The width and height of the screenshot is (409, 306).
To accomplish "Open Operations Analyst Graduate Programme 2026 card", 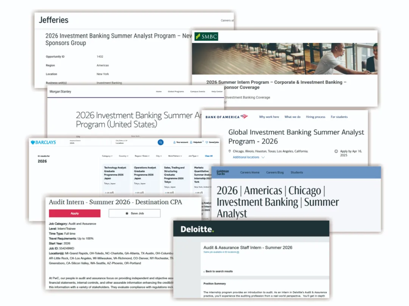I will [145, 179].
